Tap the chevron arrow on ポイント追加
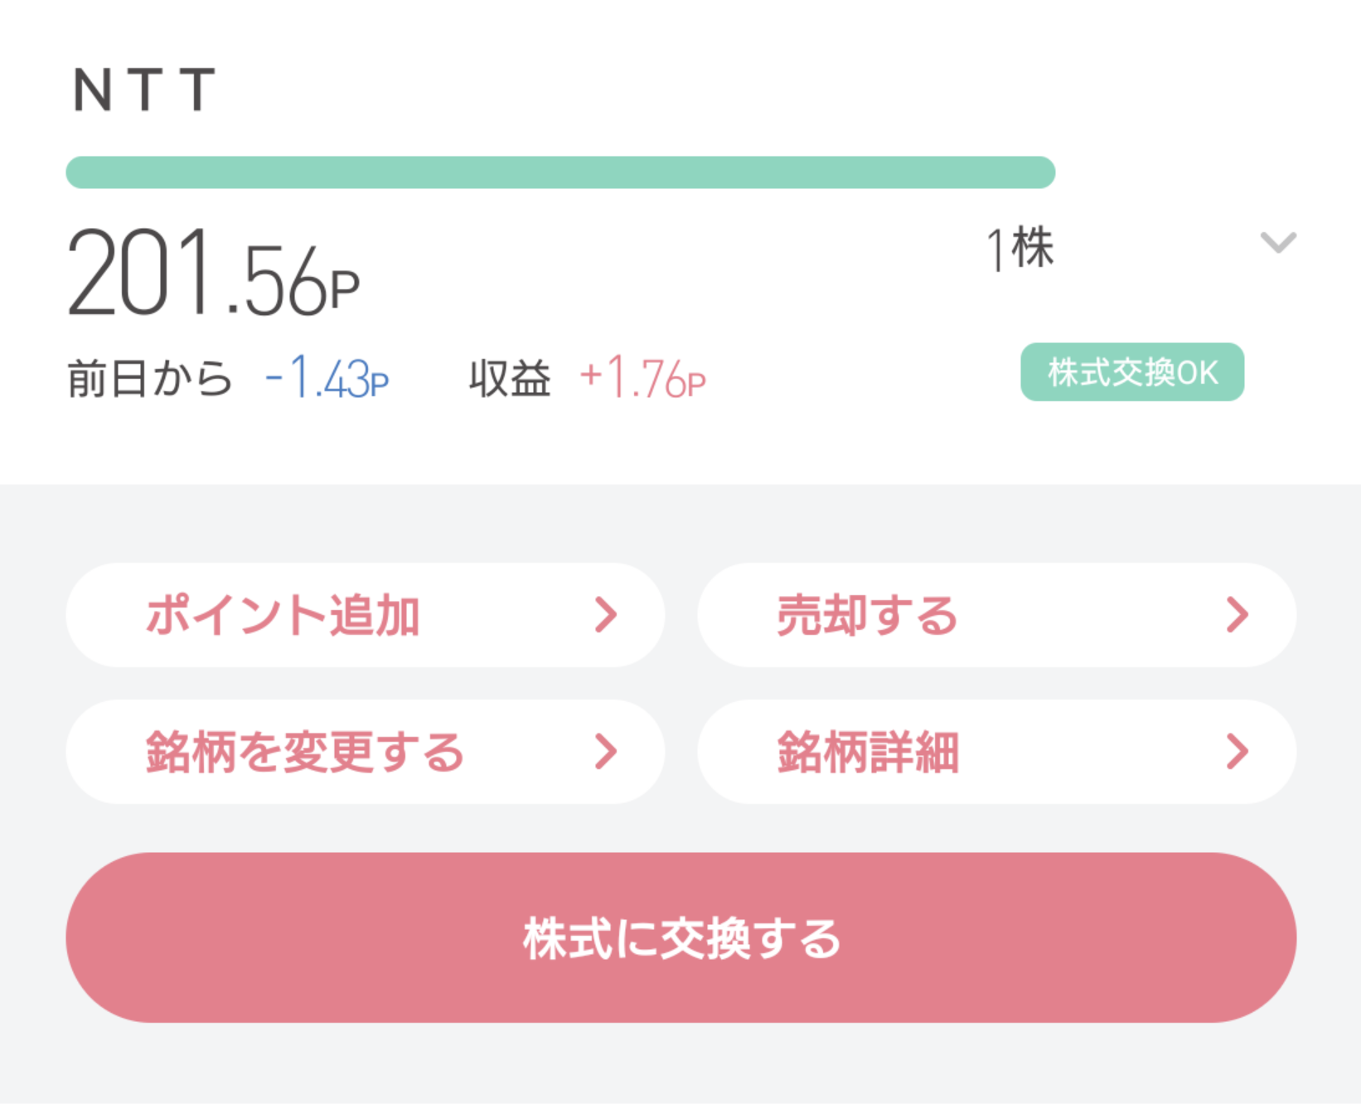 607,615
